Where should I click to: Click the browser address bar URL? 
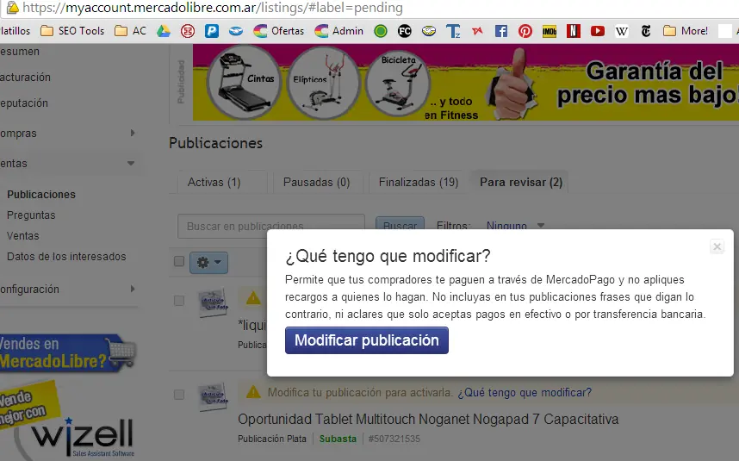pyautogui.click(x=213, y=8)
